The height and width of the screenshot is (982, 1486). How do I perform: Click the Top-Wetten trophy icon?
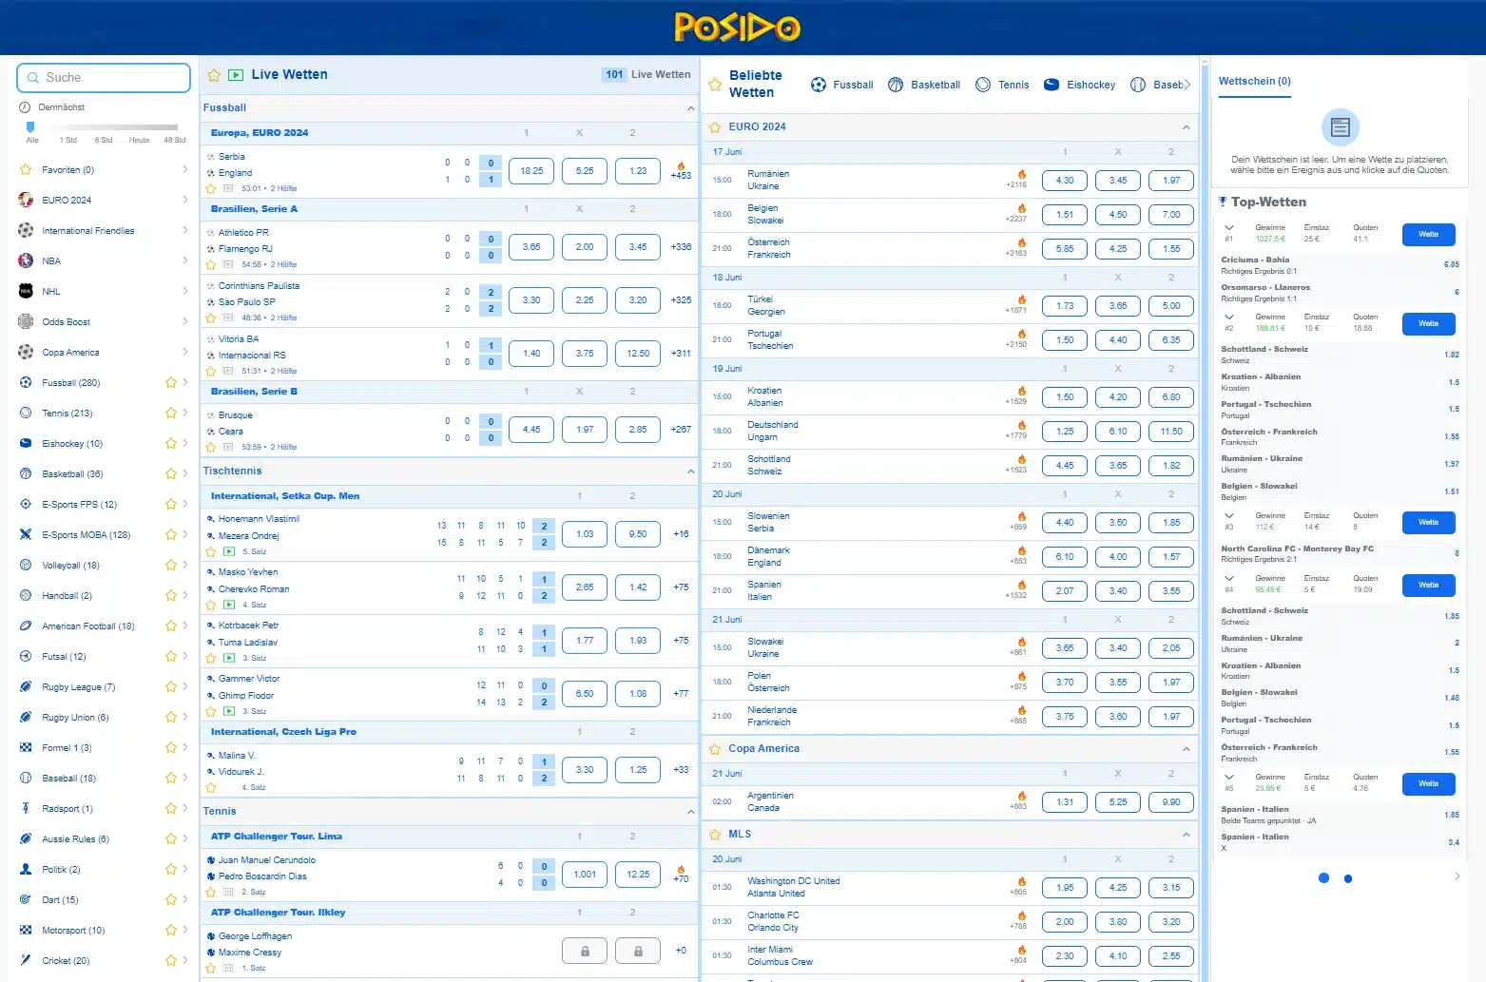click(1223, 202)
